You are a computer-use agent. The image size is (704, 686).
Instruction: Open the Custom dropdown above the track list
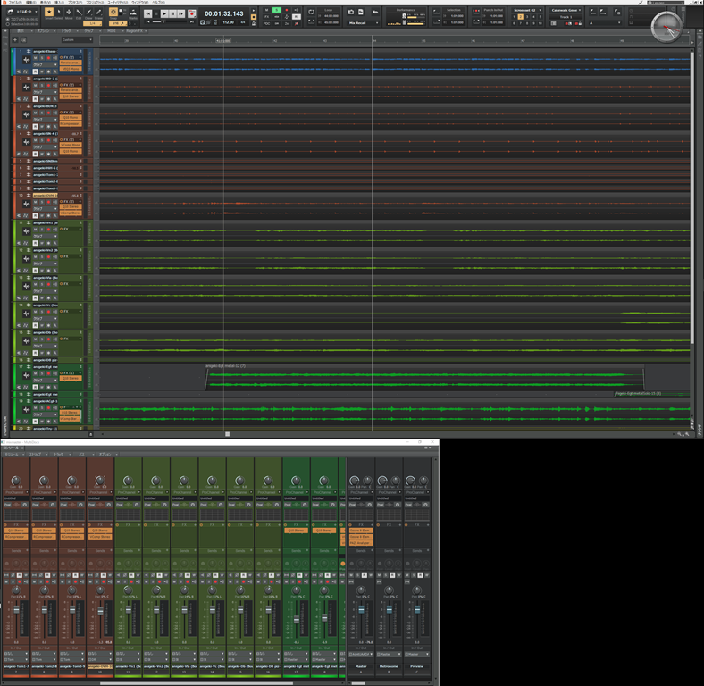(x=79, y=40)
